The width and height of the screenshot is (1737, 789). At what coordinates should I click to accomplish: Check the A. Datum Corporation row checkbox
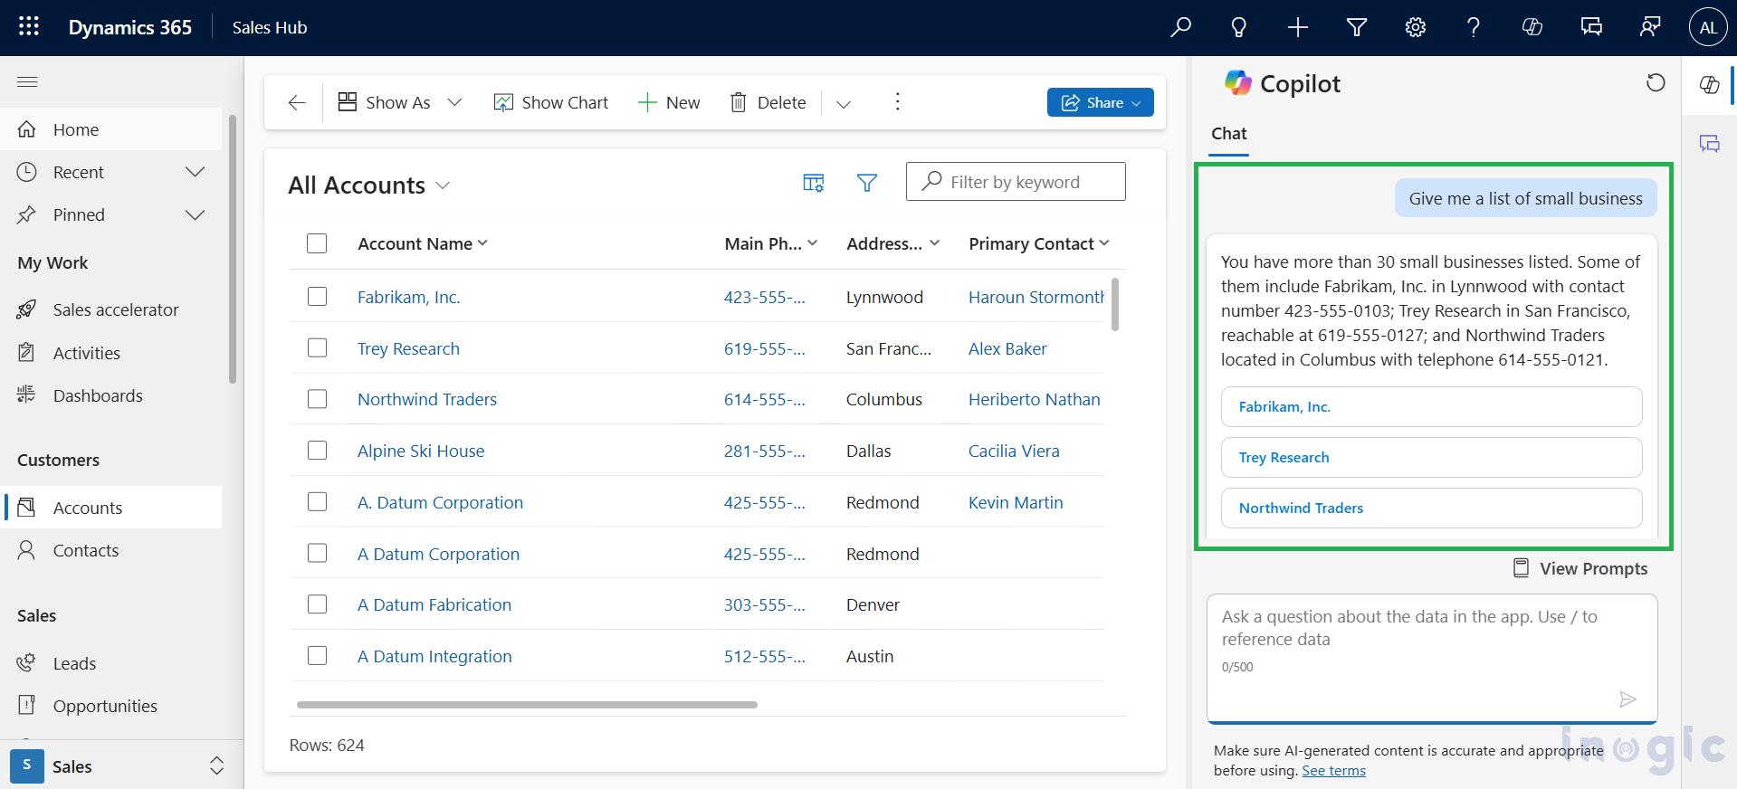[317, 502]
